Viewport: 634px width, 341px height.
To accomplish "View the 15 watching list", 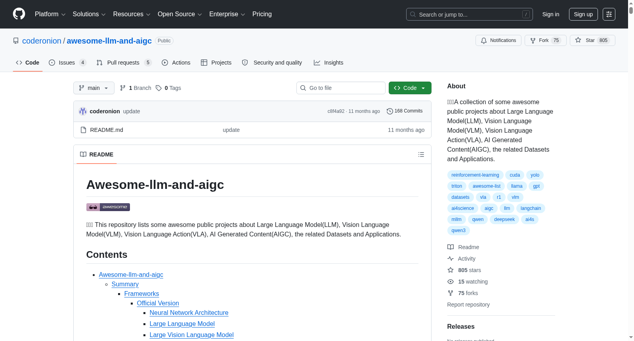I will click(x=468, y=282).
